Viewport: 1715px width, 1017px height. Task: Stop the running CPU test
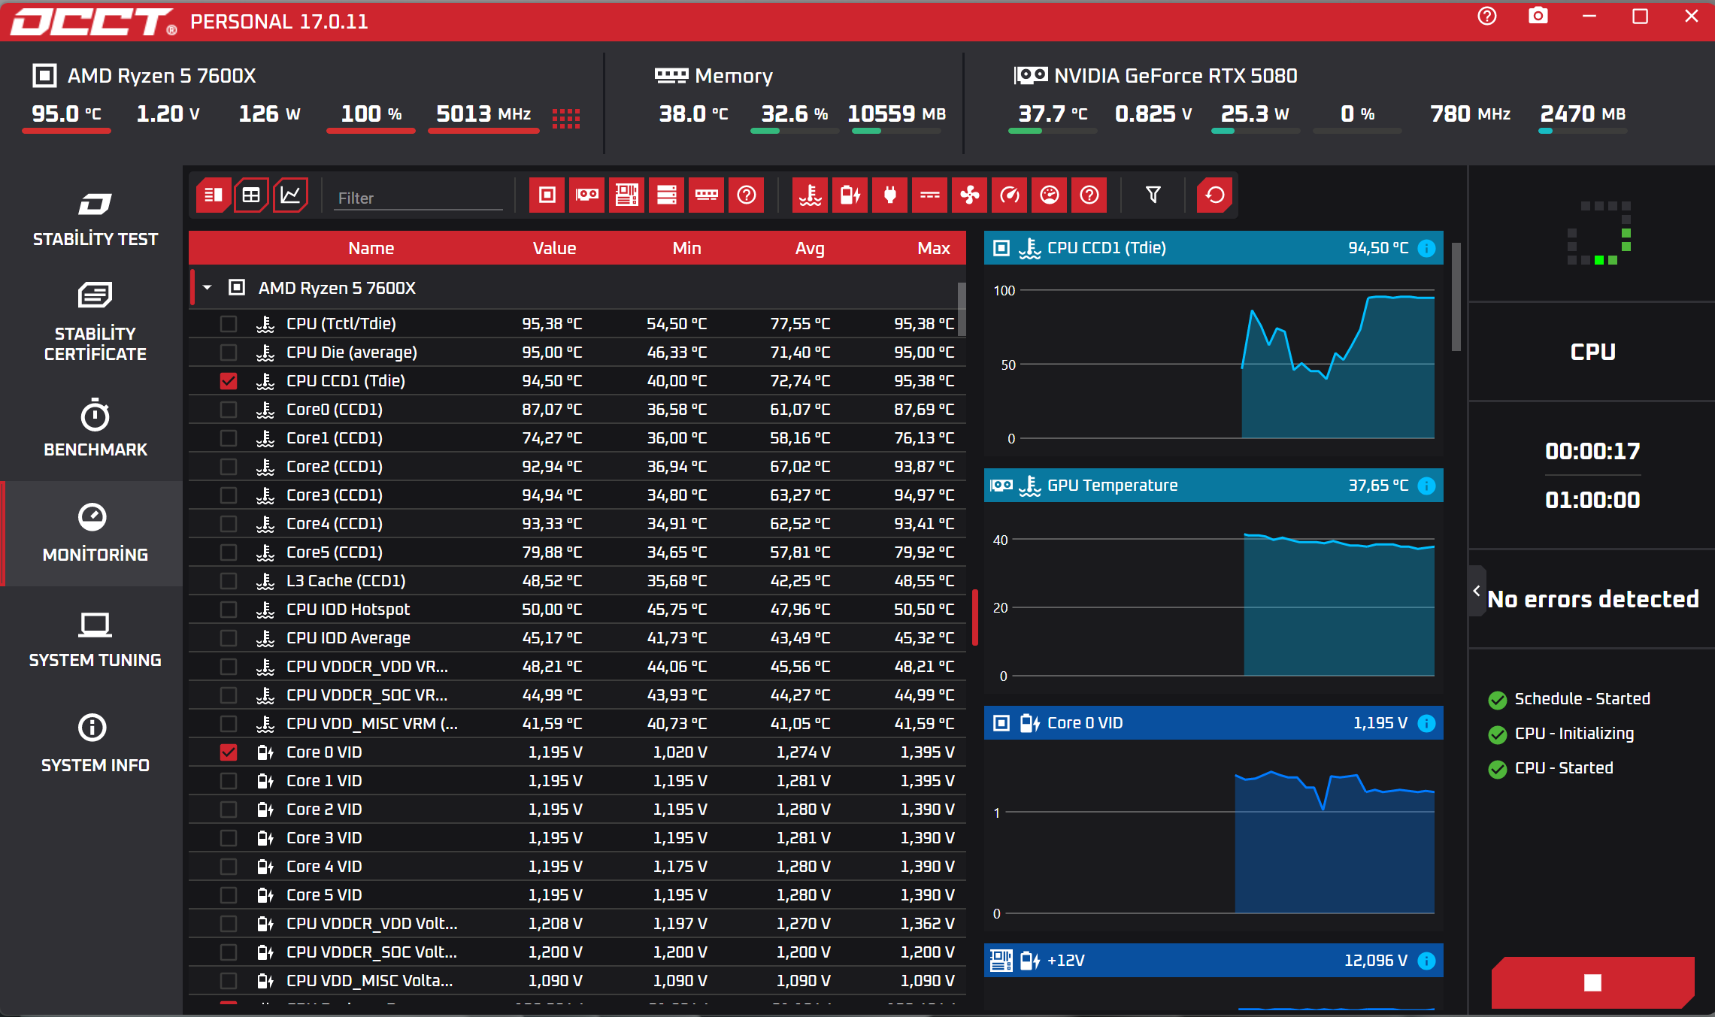point(1592,982)
